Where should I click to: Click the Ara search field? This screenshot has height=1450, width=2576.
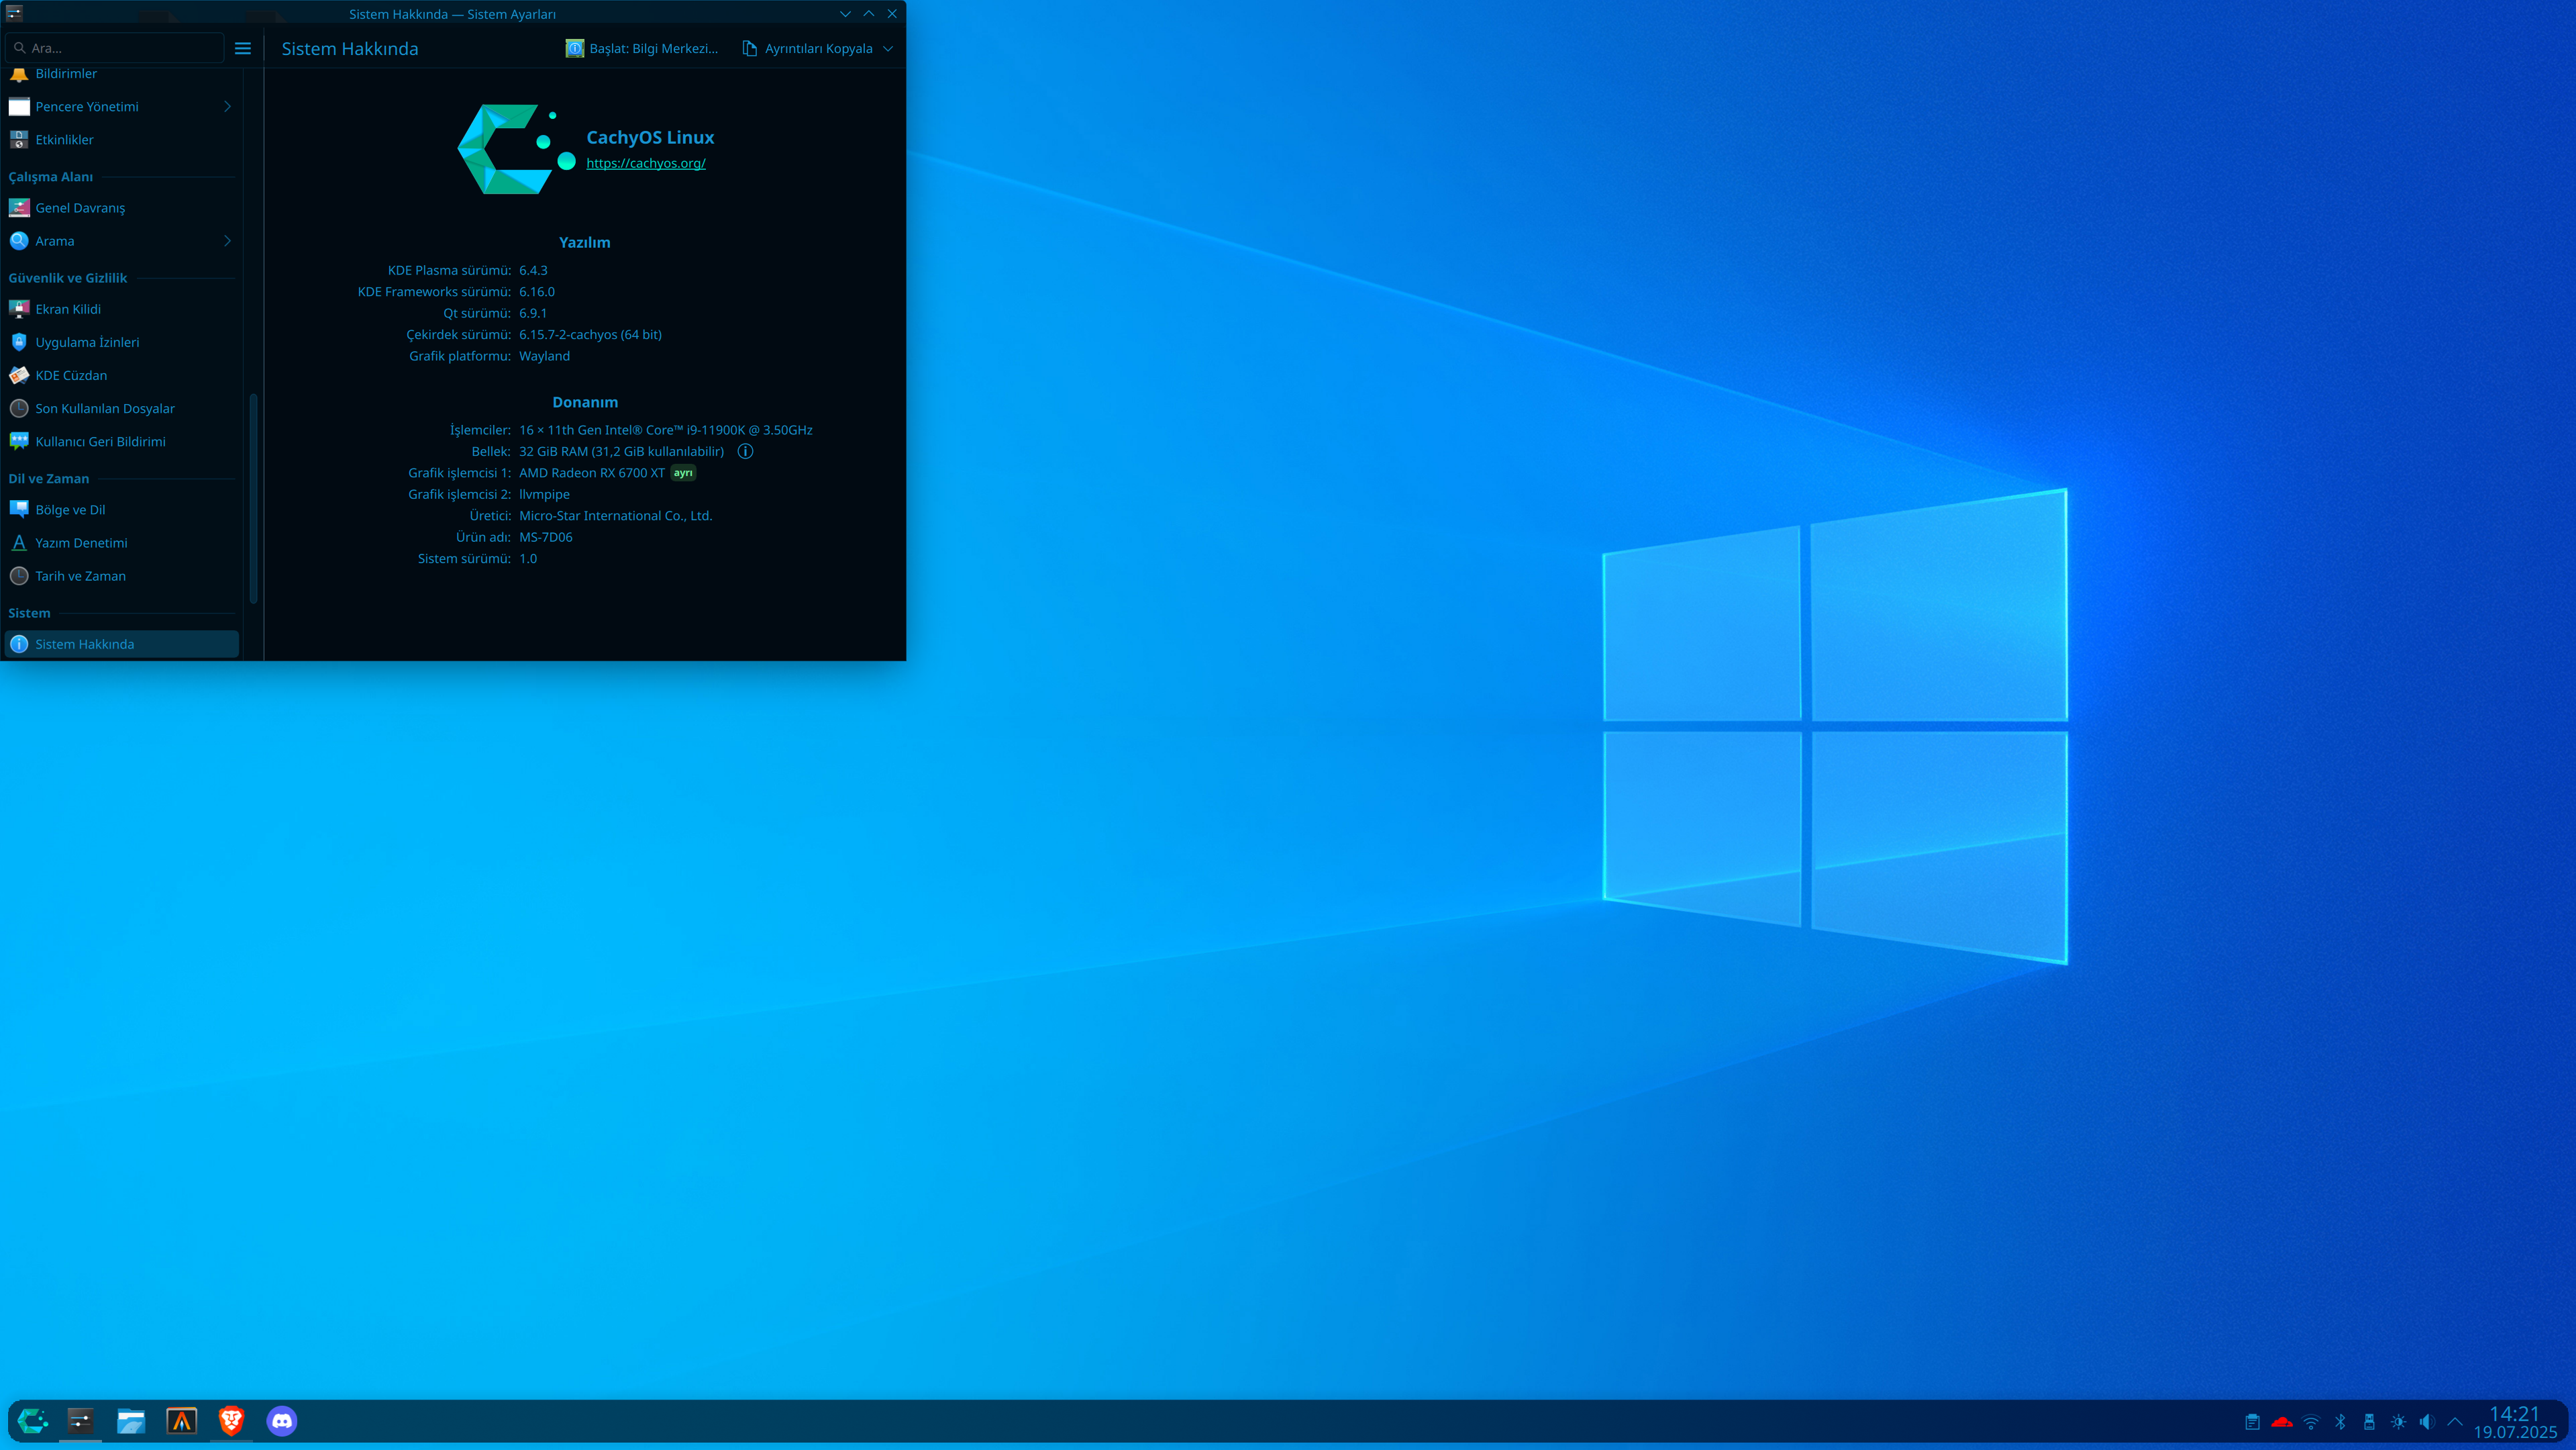pos(115,48)
